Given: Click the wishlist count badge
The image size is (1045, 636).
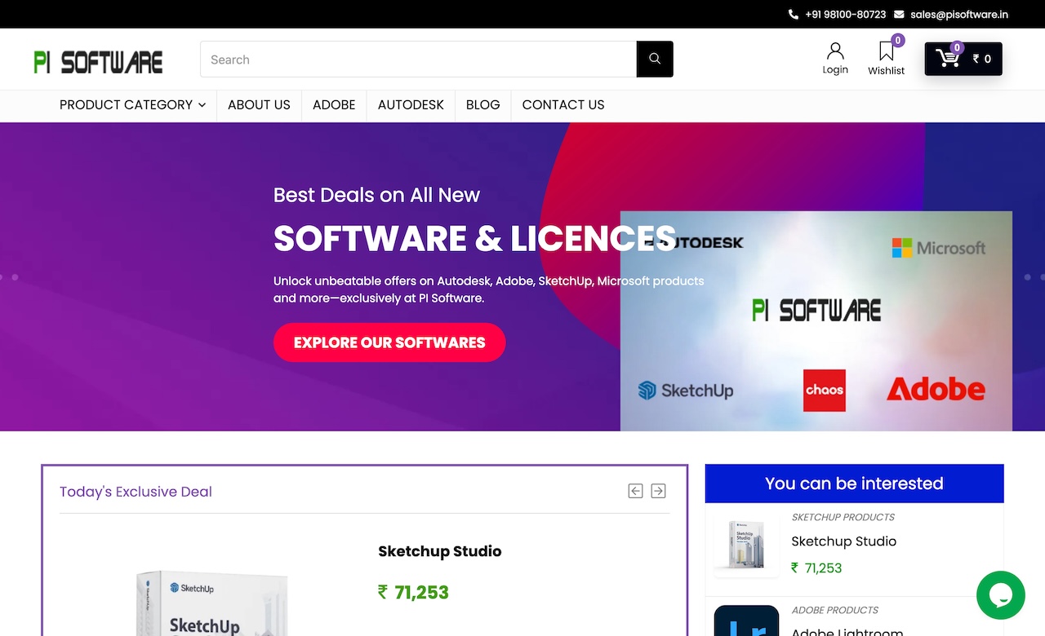Looking at the screenshot, I should 898,41.
